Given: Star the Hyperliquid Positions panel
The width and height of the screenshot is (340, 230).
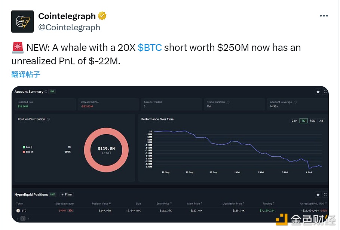Looking at the screenshot, I should [x=318, y=194].
